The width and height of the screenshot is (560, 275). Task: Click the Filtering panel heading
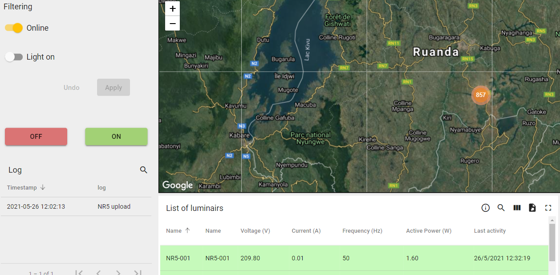click(x=18, y=7)
